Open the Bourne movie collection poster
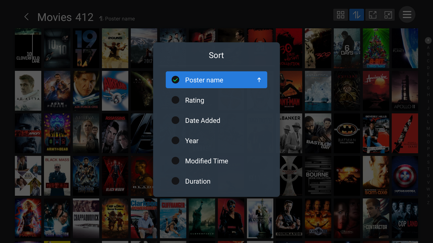Image resolution: width=433 pixels, height=243 pixels. tap(318, 176)
